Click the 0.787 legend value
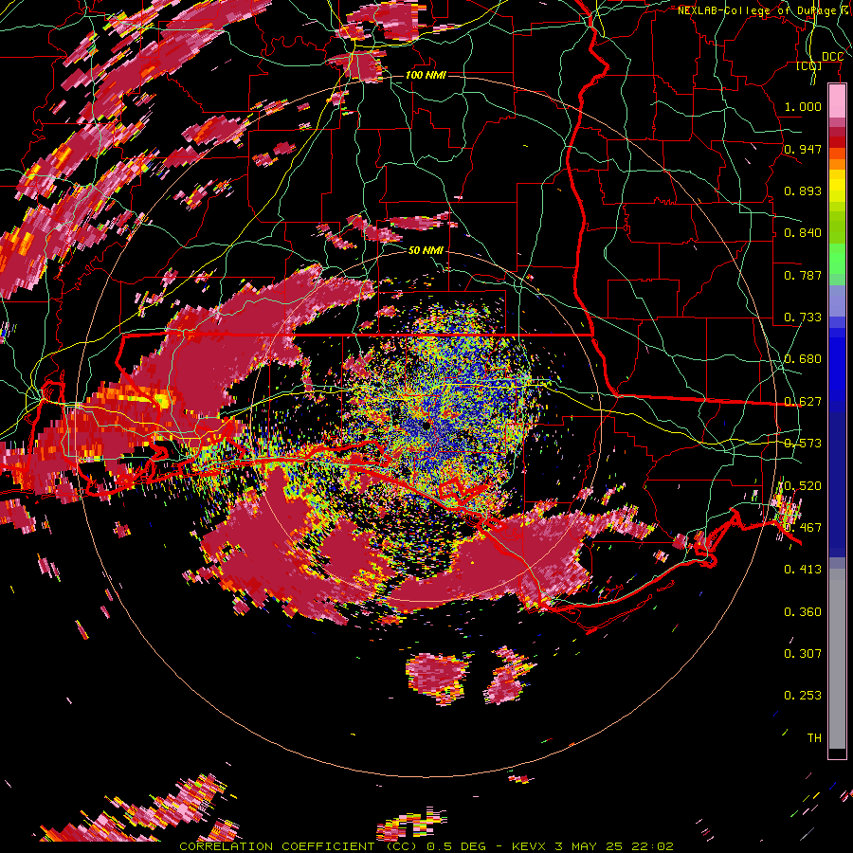Image resolution: width=853 pixels, height=853 pixels. [x=803, y=275]
